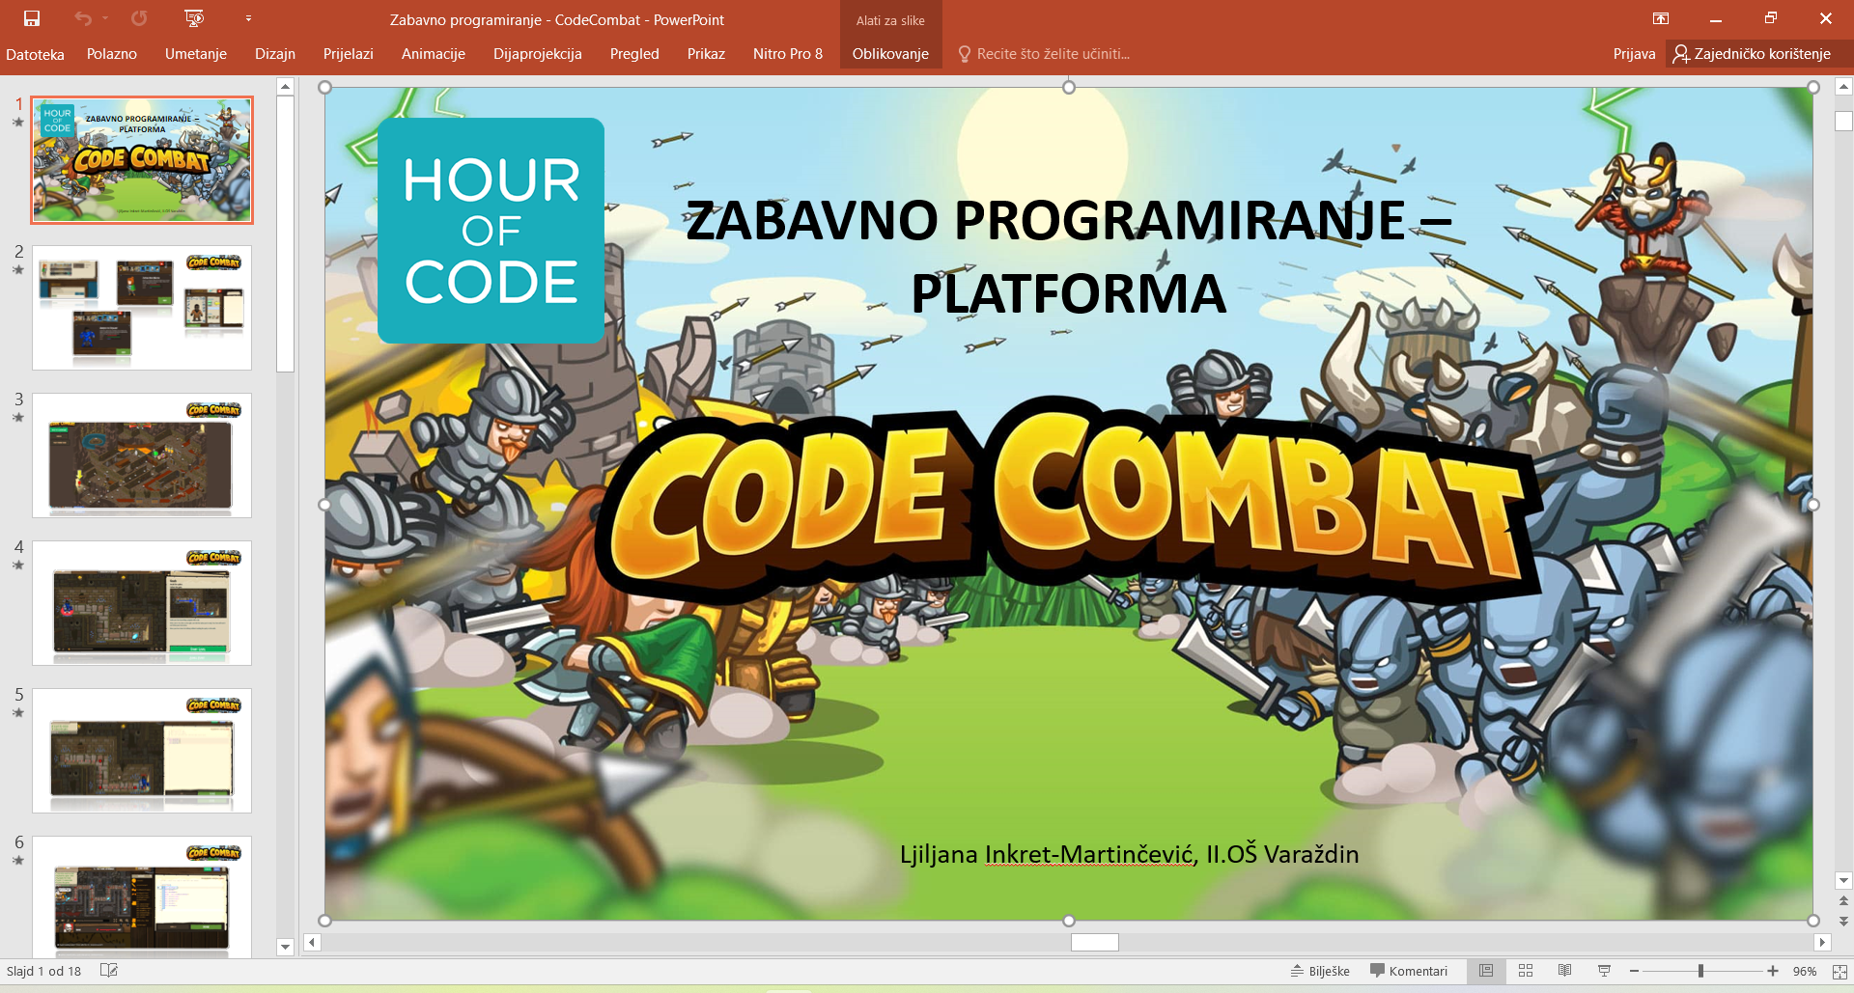Switch to the Umetanje tab

[196, 54]
